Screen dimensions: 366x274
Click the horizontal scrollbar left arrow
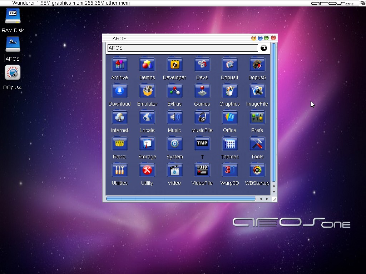pos(261,199)
